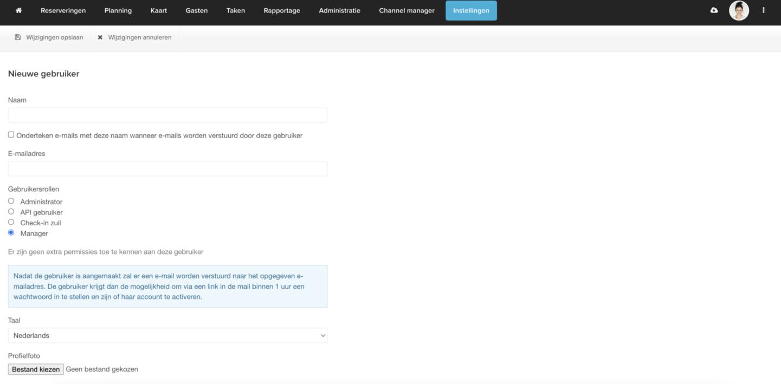
Task: Expand the Taal language dropdown
Action: (x=167, y=335)
